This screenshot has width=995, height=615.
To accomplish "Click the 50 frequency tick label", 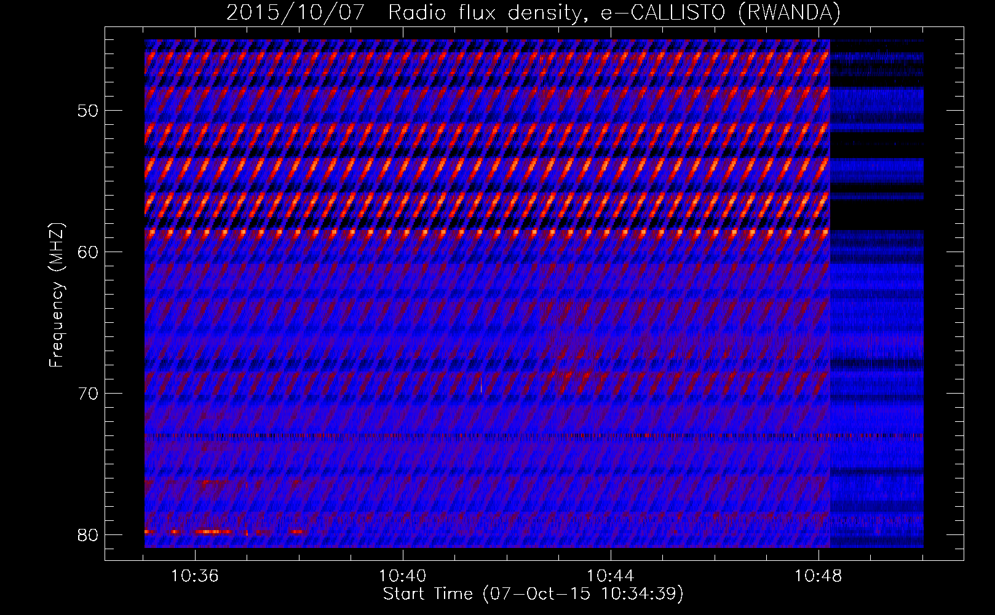I will [88, 111].
